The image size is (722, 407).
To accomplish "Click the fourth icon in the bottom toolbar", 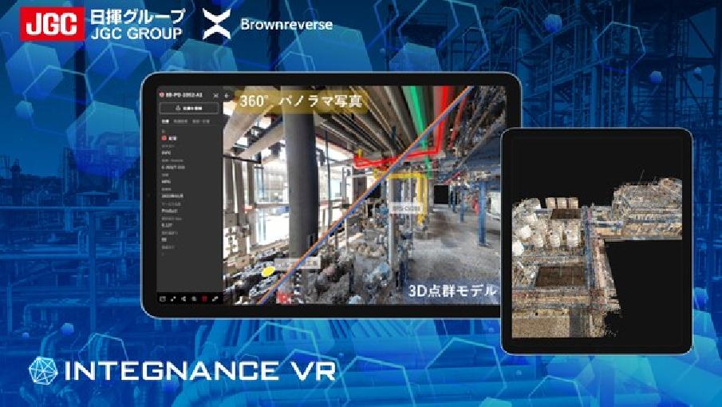I will click(x=194, y=298).
